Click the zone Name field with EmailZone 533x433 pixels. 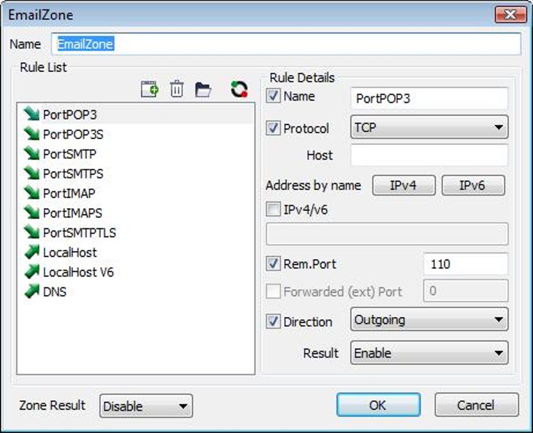[286, 44]
